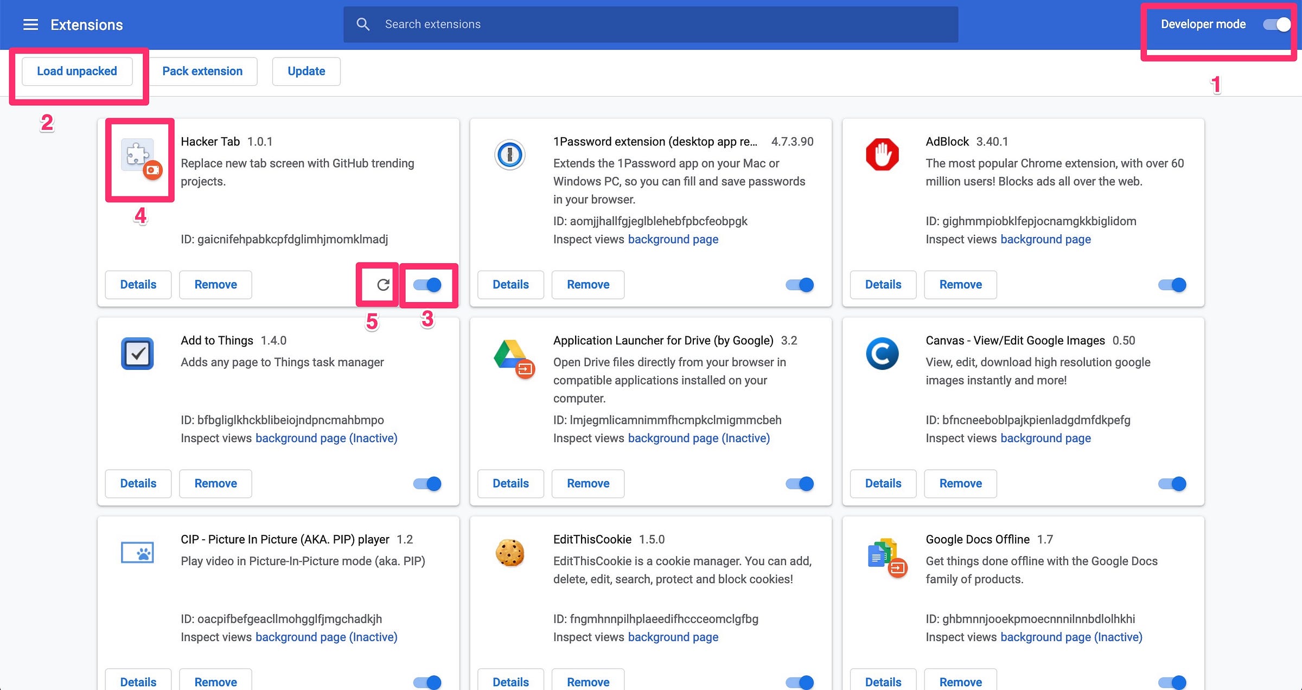The width and height of the screenshot is (1302, 690).
Task: Open Details for Application Launcher for Drive
Action: (510, 484)
